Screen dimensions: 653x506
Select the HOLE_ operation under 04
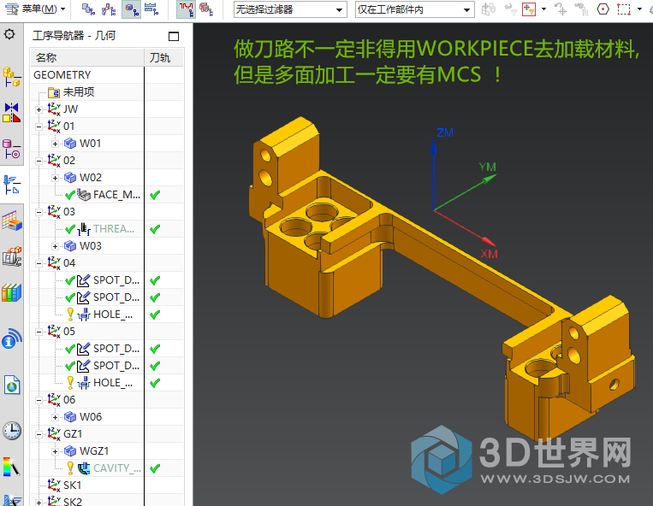113,315
